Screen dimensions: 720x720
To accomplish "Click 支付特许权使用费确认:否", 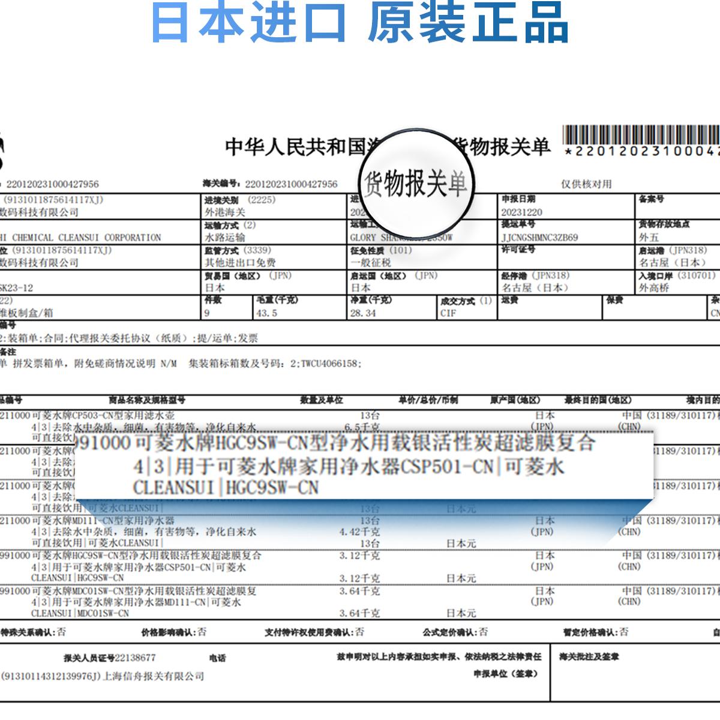I will point(314,632).
